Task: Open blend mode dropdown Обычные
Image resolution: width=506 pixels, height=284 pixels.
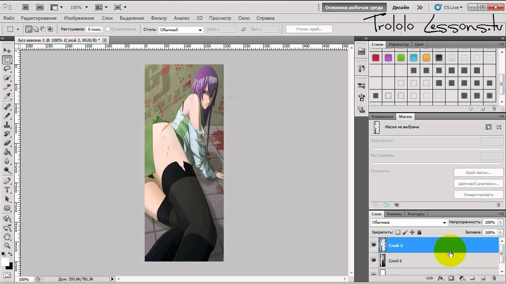Action: (409, 222)
